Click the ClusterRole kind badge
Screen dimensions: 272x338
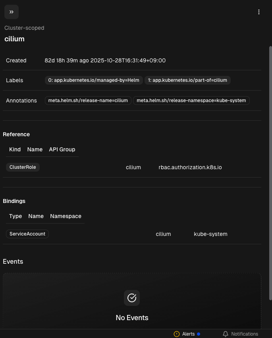click(x=23, y=167)
